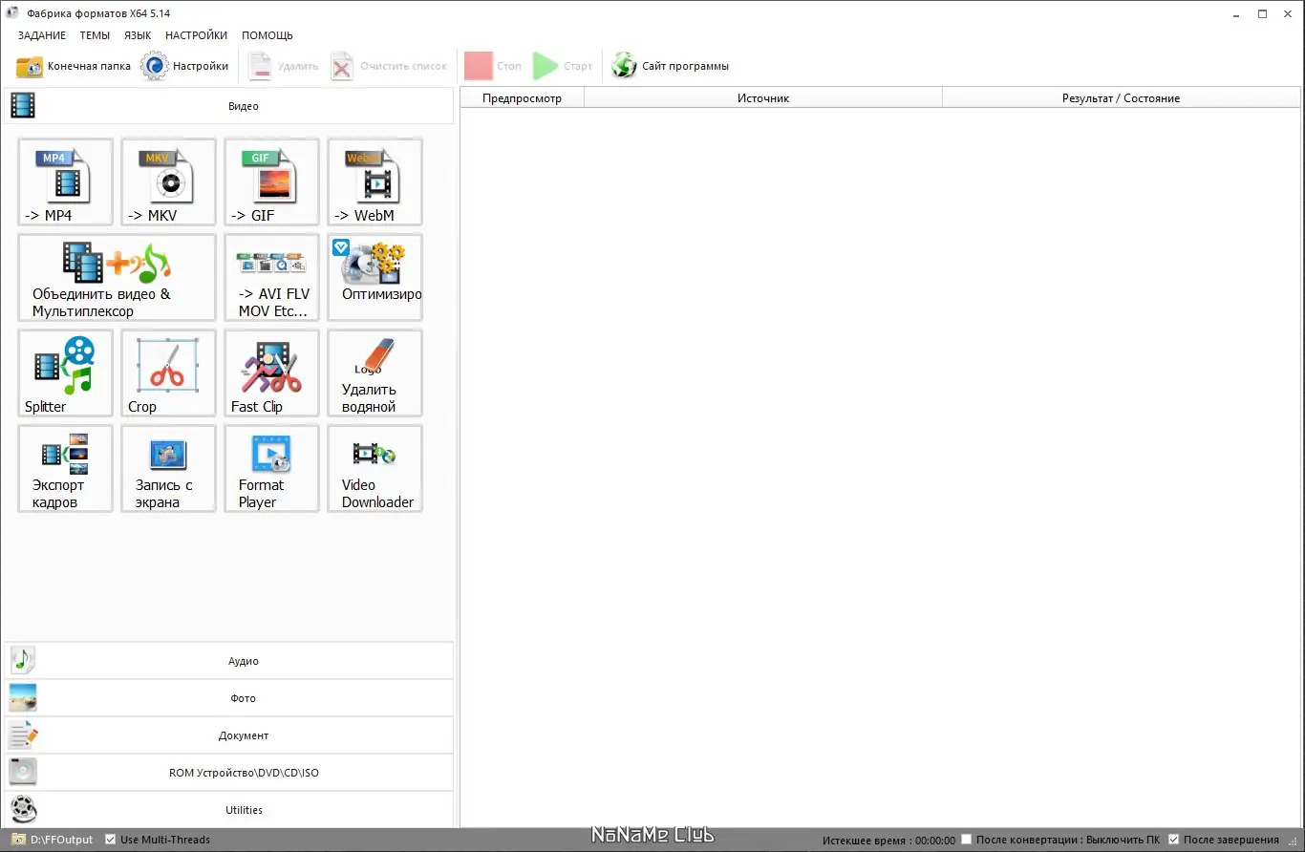Choose the -> MKV format icon

click(168, 181)
